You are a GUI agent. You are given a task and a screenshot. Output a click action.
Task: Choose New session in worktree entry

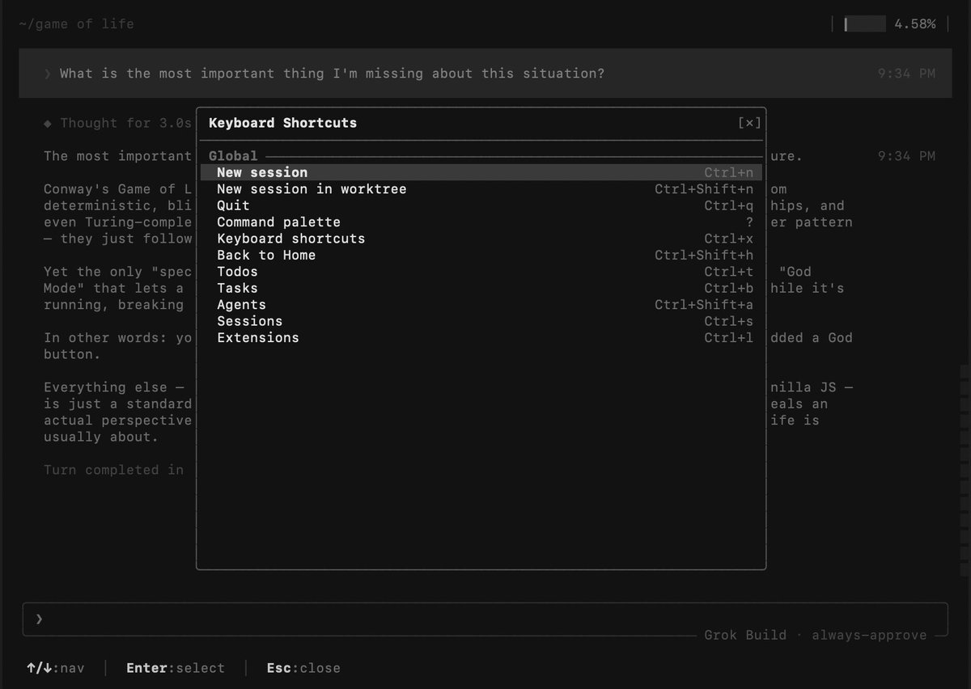[481, 189]
